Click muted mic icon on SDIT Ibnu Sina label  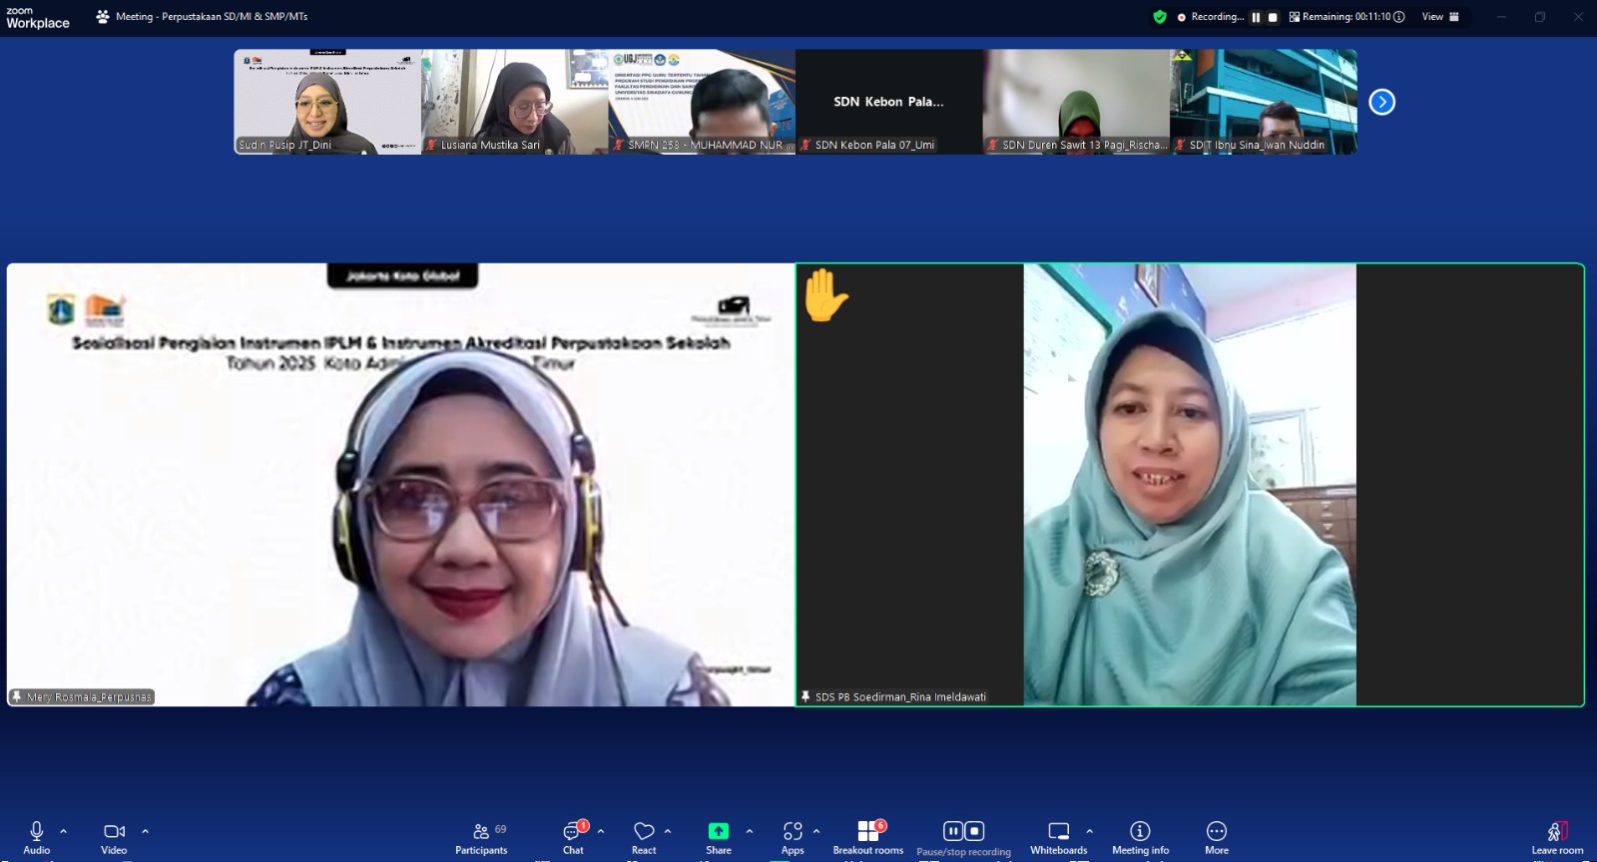pyautogui.click(x=1180, y=145)
